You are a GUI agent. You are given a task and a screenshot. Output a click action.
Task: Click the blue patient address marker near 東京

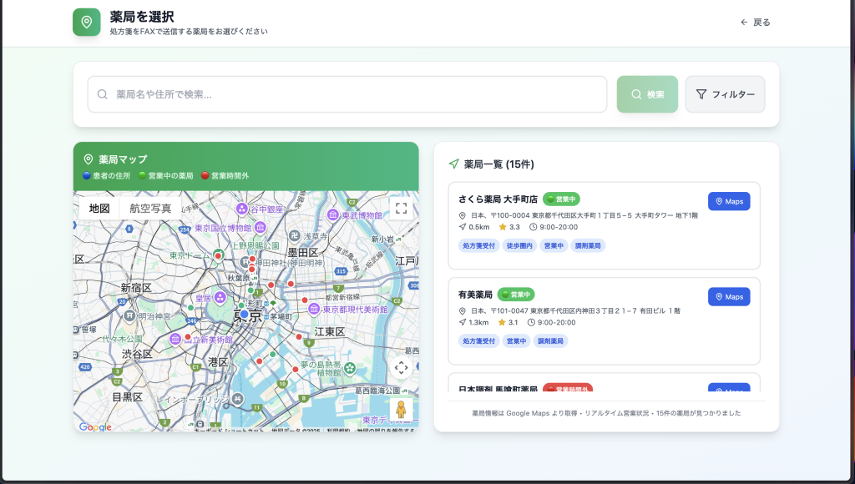tap(245, 314)
